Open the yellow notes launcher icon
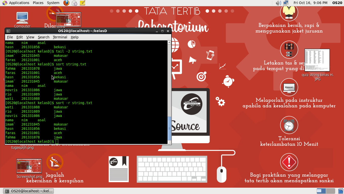Image resolution: width=344 pixels, height=194 pixels. pyautogui.click(x=82, y=3)
